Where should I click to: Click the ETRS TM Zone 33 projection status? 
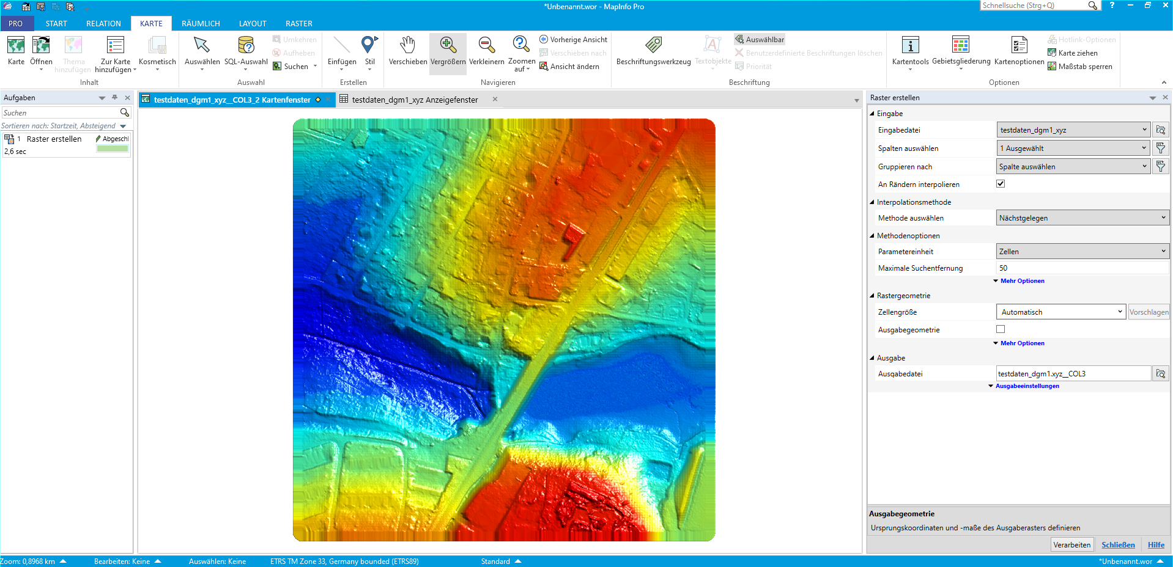tap(344, 561)
